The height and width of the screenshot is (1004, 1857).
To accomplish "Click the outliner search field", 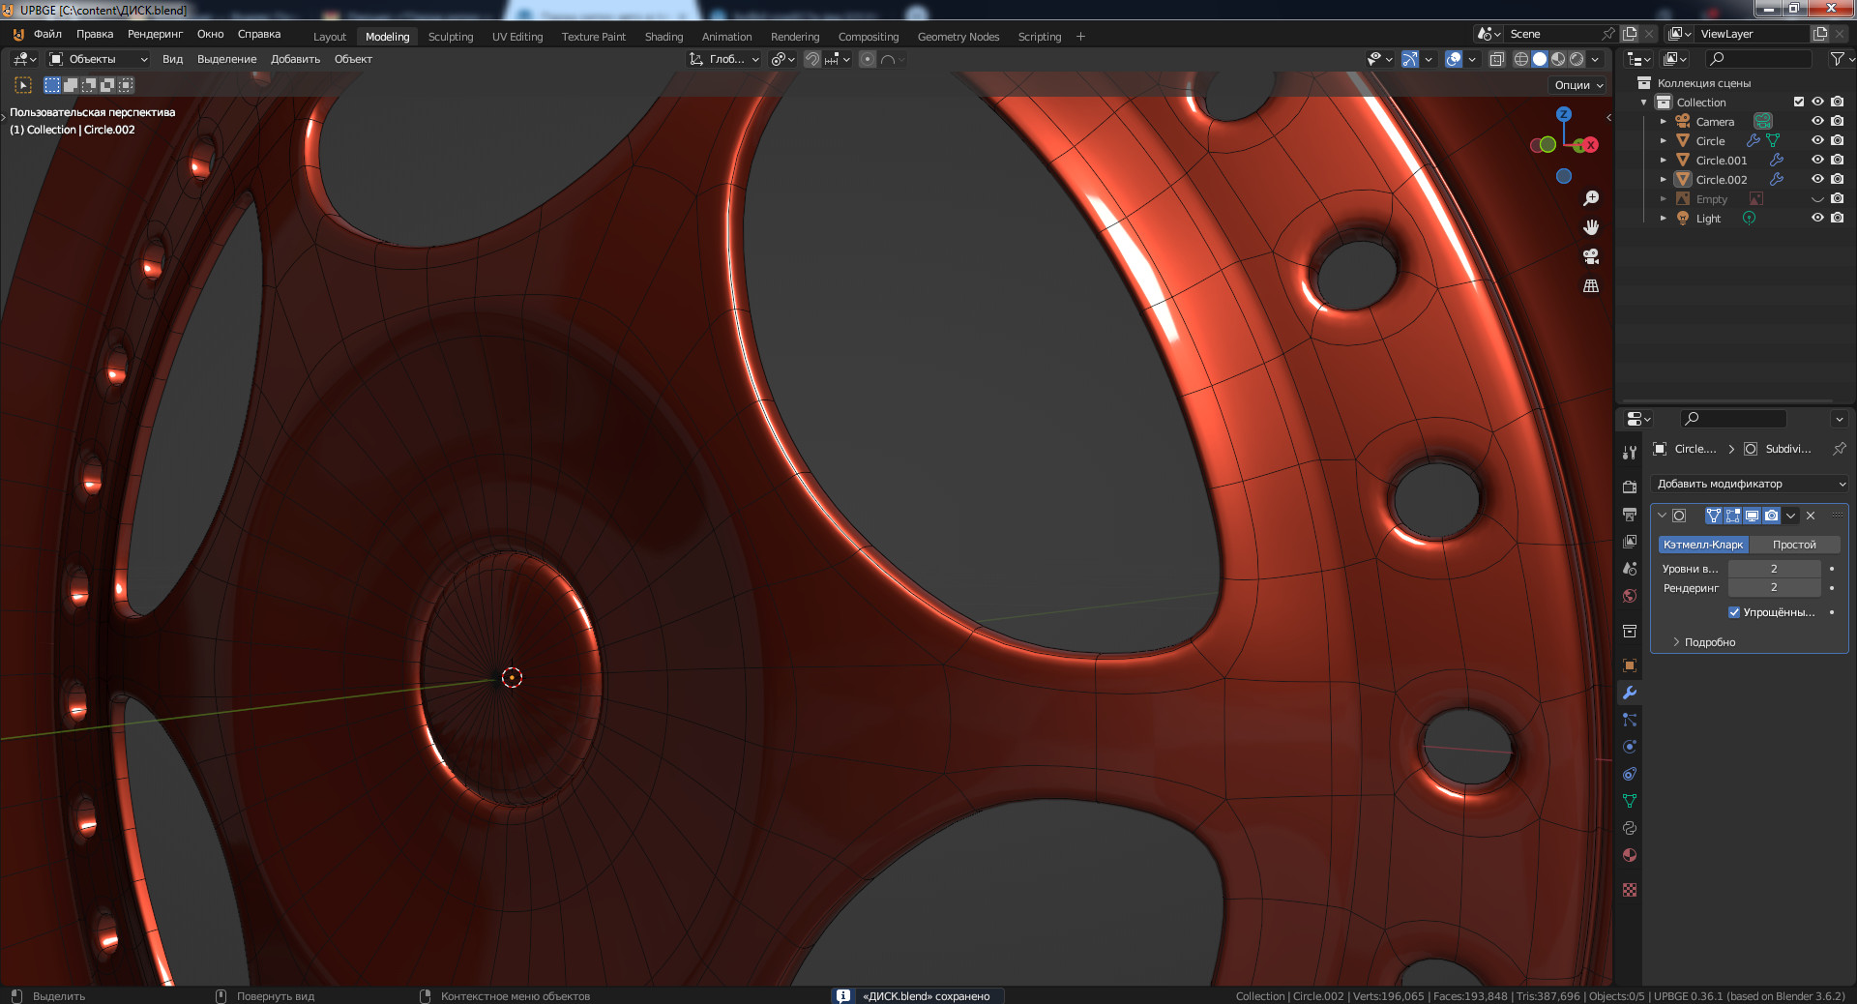I will [1760, 59].
